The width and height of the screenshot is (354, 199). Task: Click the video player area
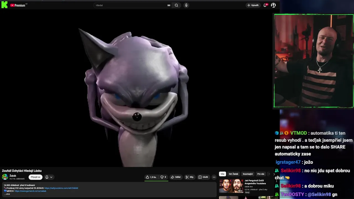[x=137, y=88]
